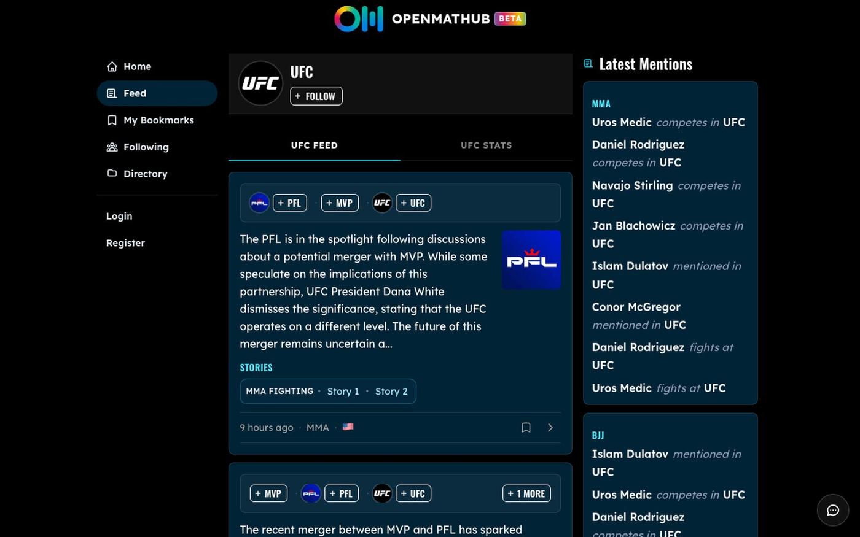Open My Bookmarks in the sidebar
The height and width of the screenshot is (537, 860).
[157, 120]
